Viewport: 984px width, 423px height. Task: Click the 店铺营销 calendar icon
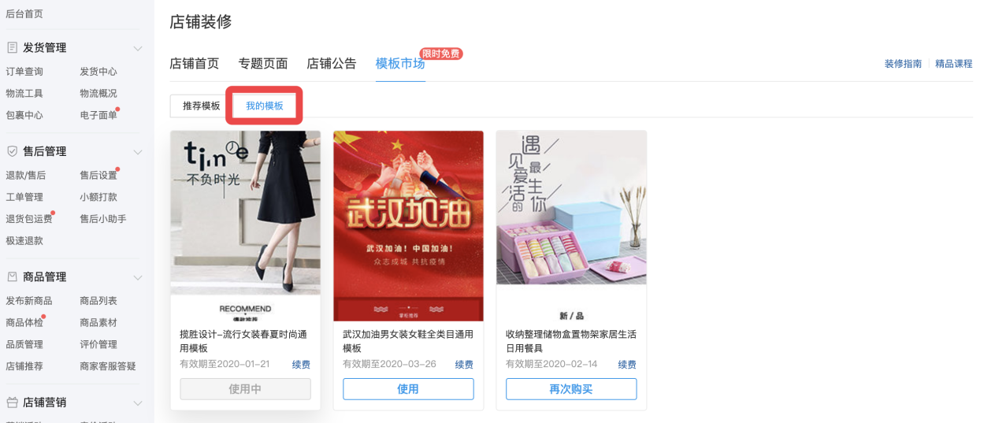tap(12, 403)
